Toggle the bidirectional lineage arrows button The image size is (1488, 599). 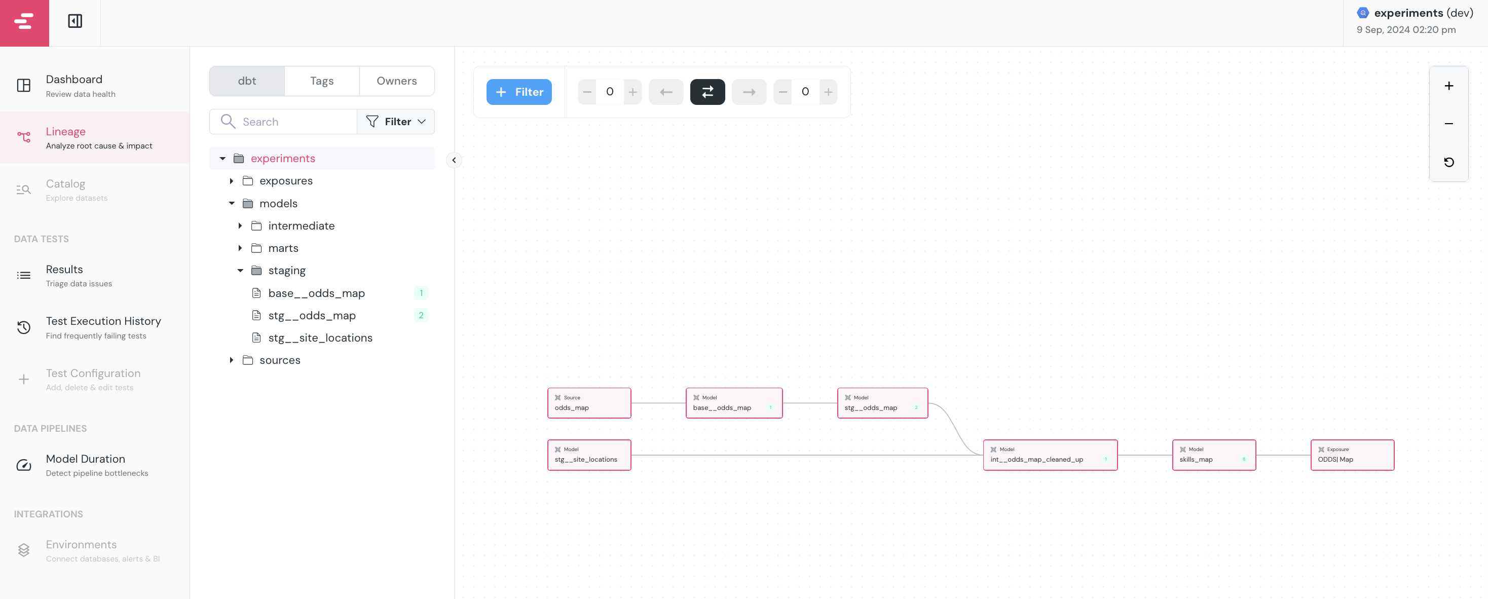pos(707,92)
